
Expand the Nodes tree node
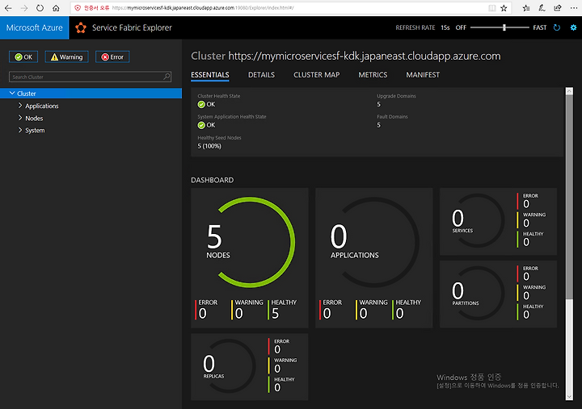click(x=20, y=118)
